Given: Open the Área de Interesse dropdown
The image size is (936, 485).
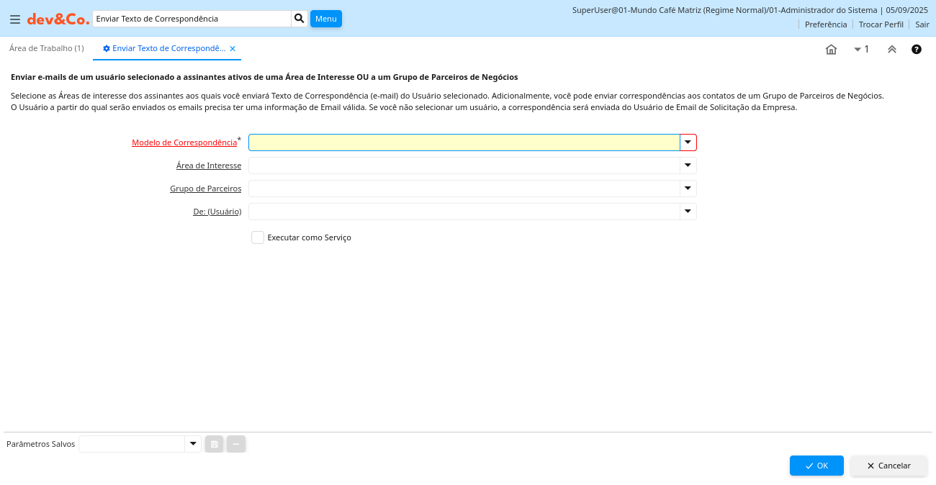Looking at the screenshot, I should 688,166.
